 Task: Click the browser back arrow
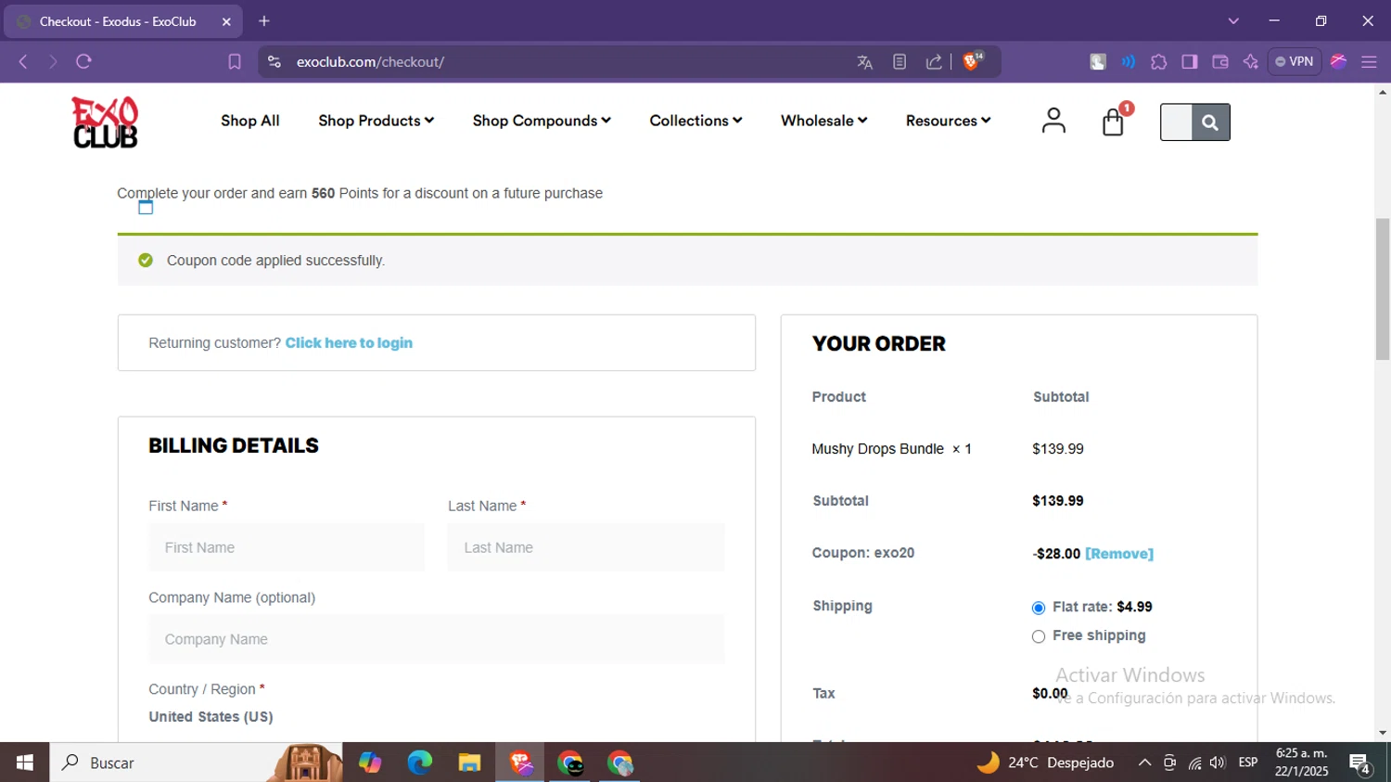(x=23, y=61)
